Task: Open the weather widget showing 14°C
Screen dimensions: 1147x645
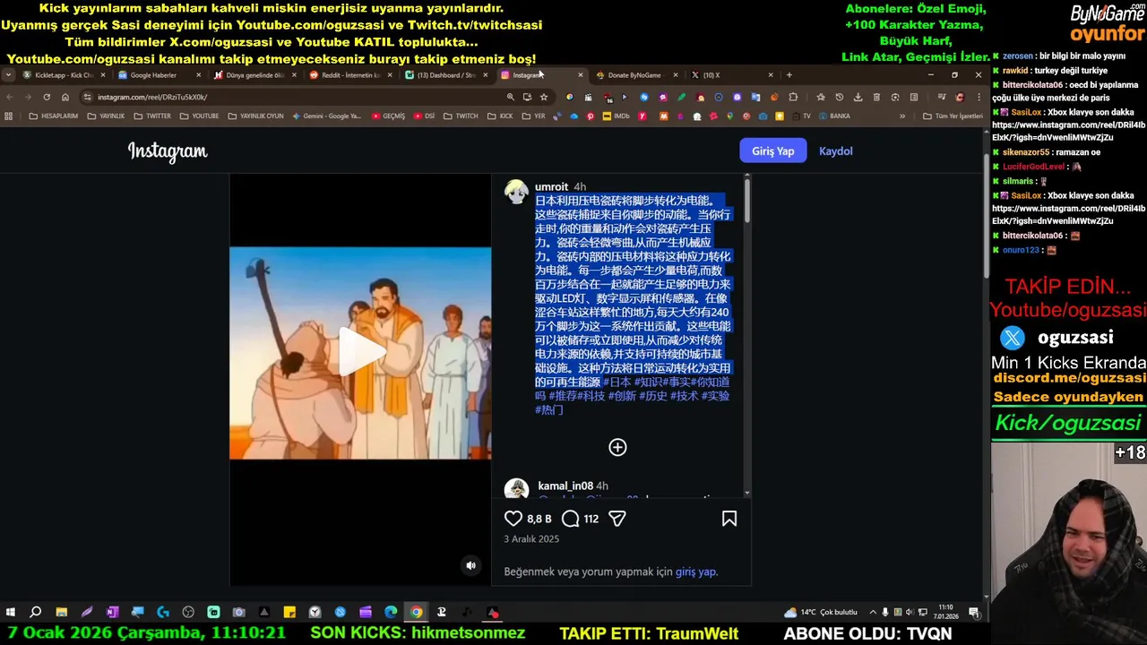Action: (821, 612)
